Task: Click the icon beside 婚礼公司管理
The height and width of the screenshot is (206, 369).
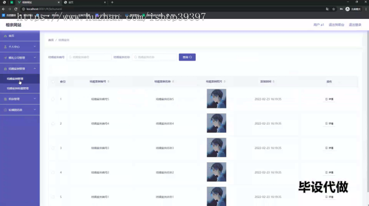Action: (x=5, y=58)
